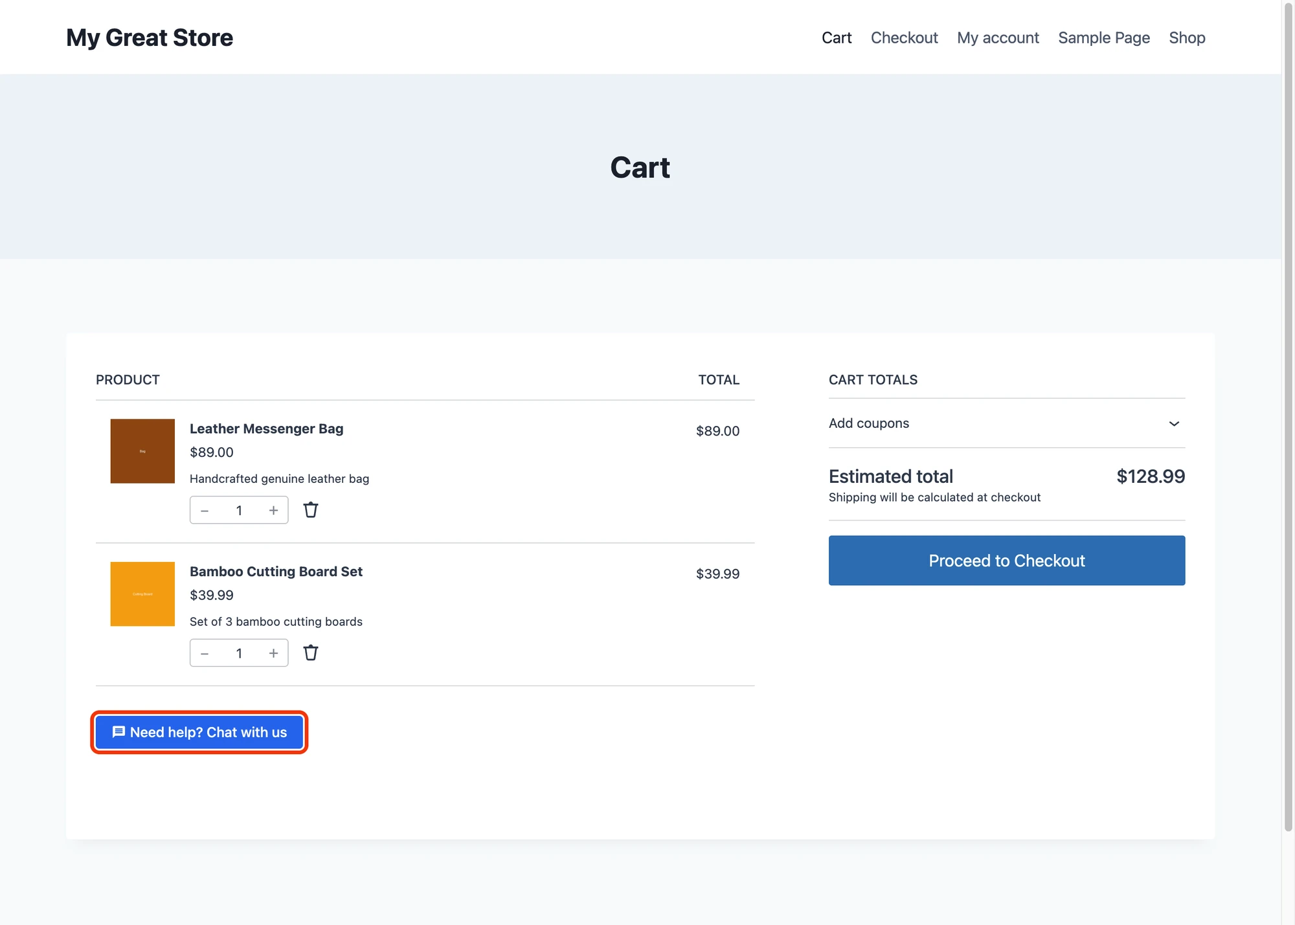Click Proceed to Checkout button
The height and width of the screenshot is (925, 1295).
1007,561
